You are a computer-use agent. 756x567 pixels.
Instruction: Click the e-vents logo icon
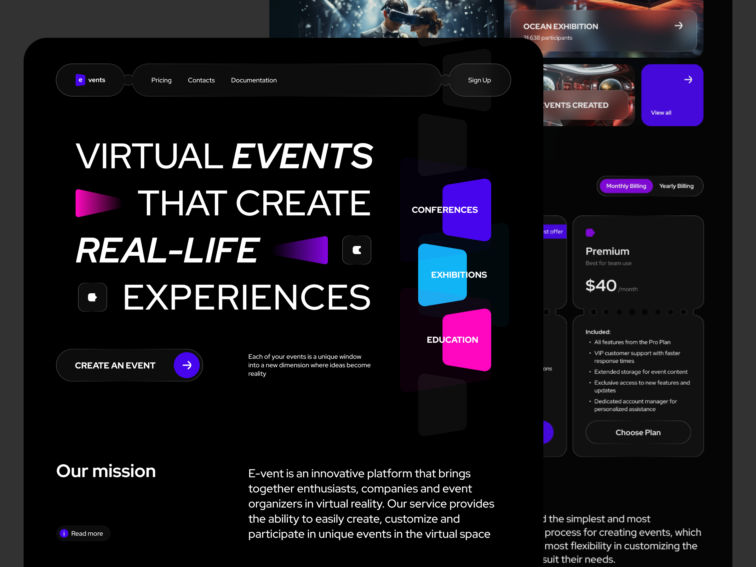pos(80,80)
